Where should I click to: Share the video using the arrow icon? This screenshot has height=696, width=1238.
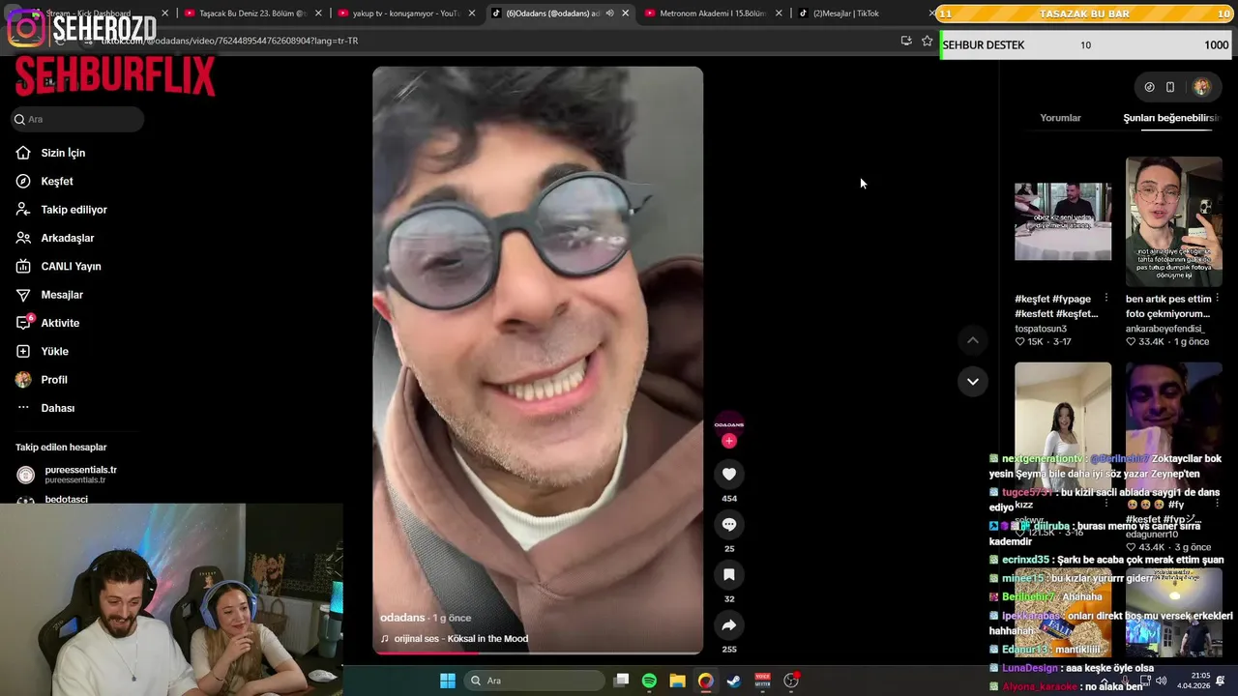point(729,624)
